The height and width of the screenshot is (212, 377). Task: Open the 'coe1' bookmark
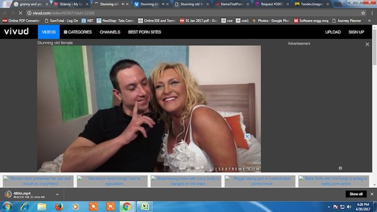242,21
